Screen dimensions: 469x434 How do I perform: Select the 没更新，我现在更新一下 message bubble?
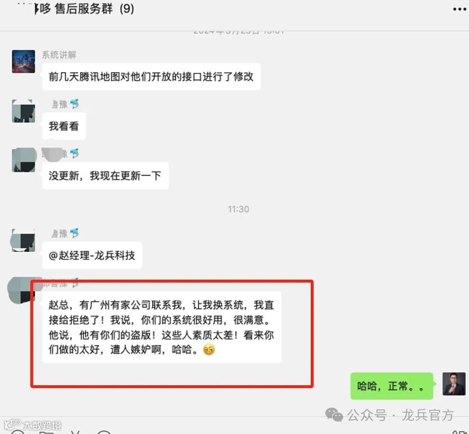click(x=105, y=176)
